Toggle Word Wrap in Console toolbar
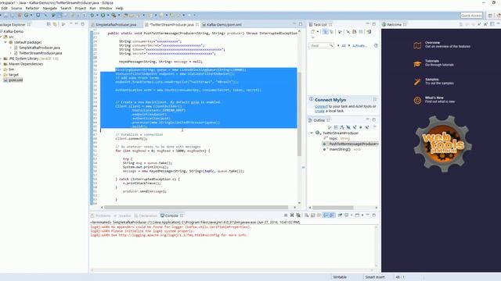501x281 pixels. point(319,215)
